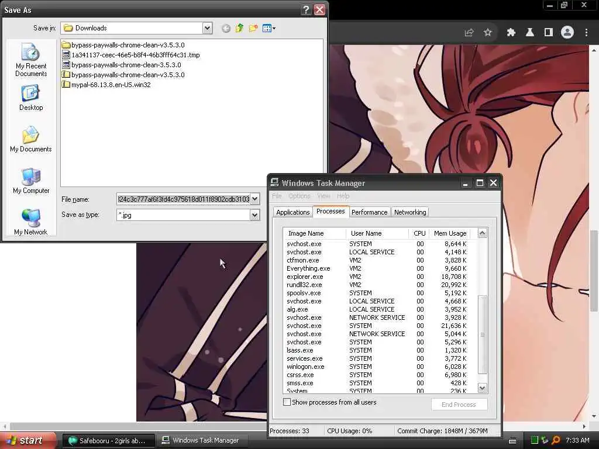Click the Task Manager tray CPU icon
Viewport: 599px width, 449px height.
coord(535,441)
